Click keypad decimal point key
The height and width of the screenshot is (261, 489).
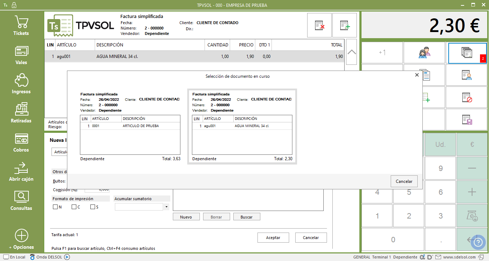[440, 240]
